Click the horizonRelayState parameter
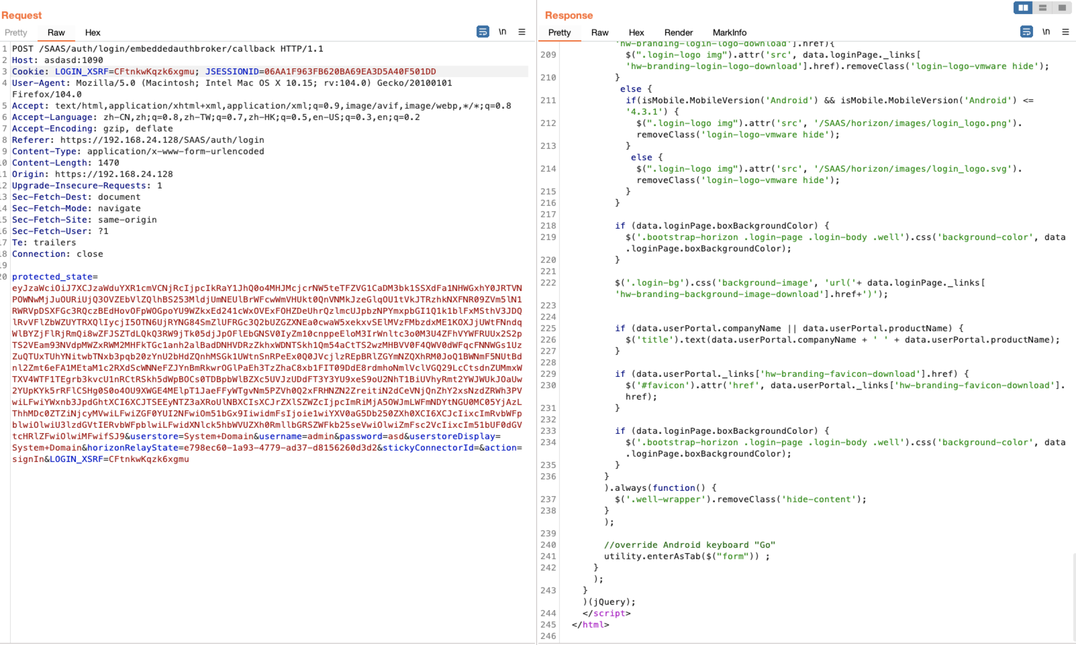 click(x=232, y=448)
